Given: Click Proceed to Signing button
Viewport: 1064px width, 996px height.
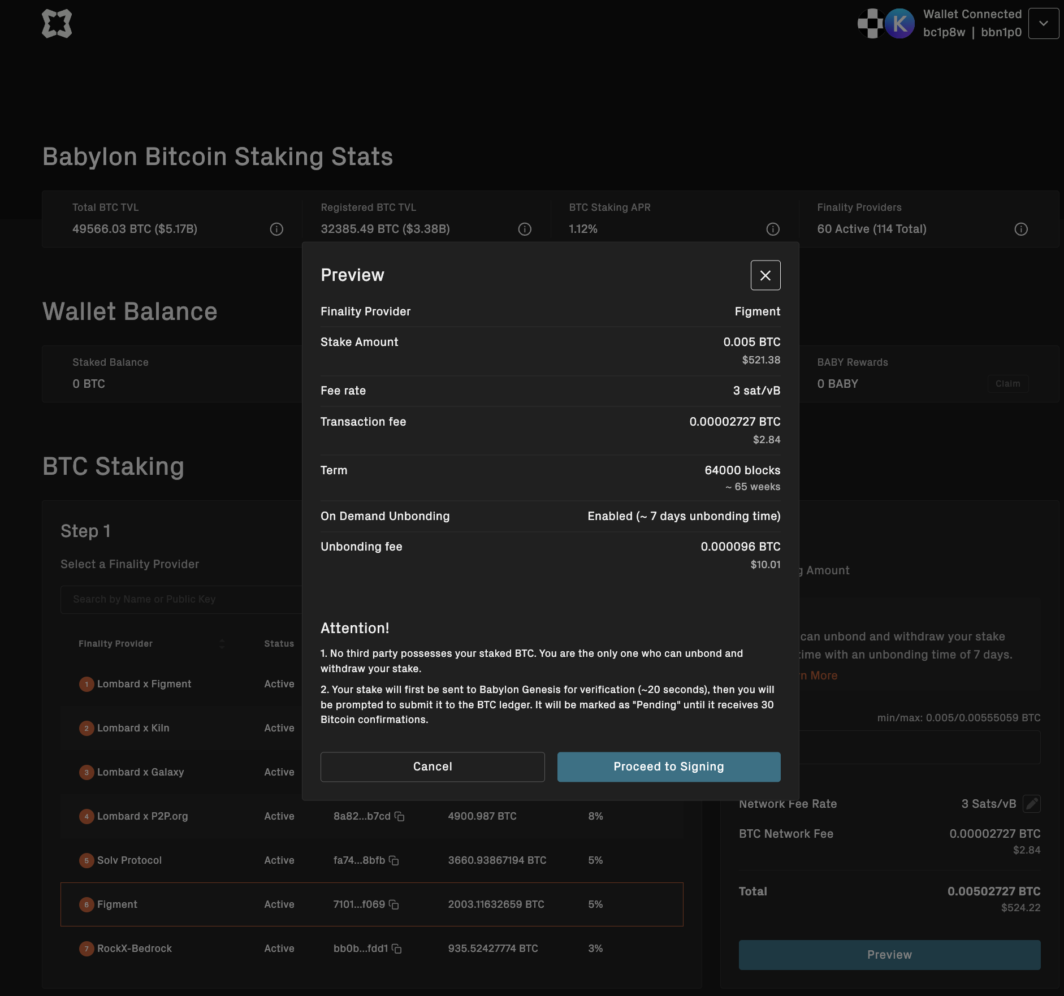Looking at the screenshot, I should tap(669, 767).
